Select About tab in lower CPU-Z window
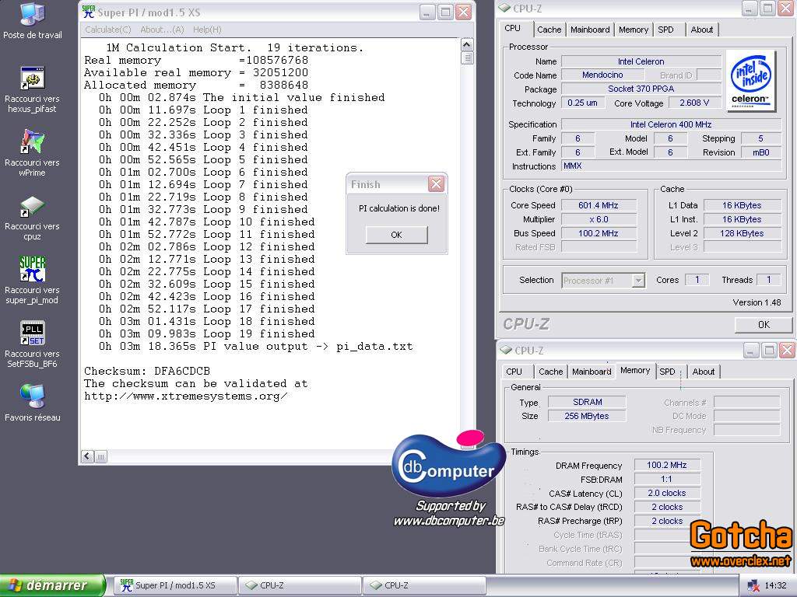The image size is (797, 597). pos(703,372)
